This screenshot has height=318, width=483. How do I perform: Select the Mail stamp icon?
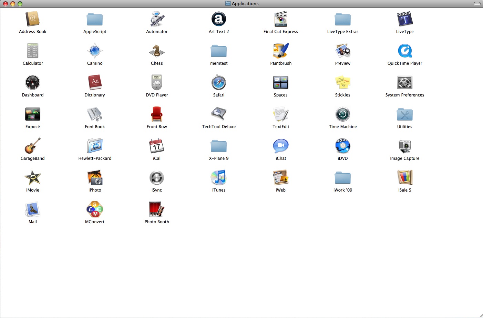[x=33, y=209]
